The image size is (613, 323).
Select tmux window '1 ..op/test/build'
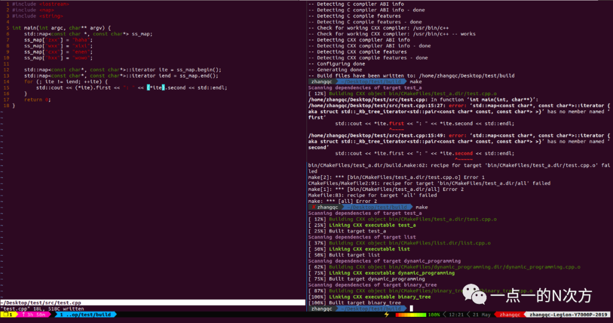tap(85, 314)
